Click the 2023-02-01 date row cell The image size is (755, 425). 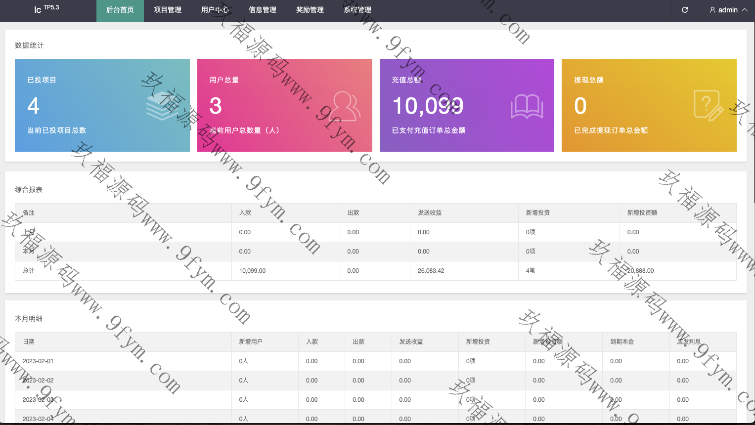[x=38, y=361]
